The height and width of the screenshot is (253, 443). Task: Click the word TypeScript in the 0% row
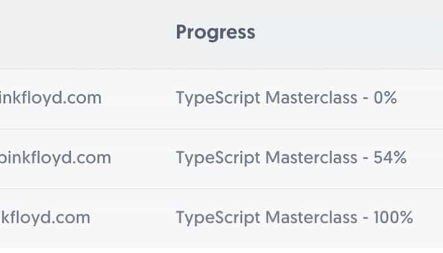click(x=218, y=99)
